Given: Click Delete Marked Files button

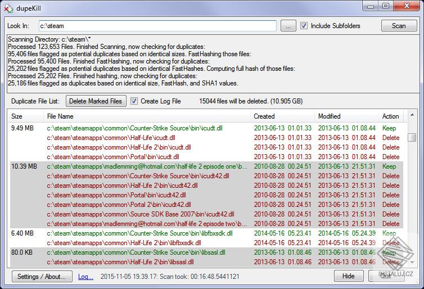Looking at the screenshot, I should point(96,101).
